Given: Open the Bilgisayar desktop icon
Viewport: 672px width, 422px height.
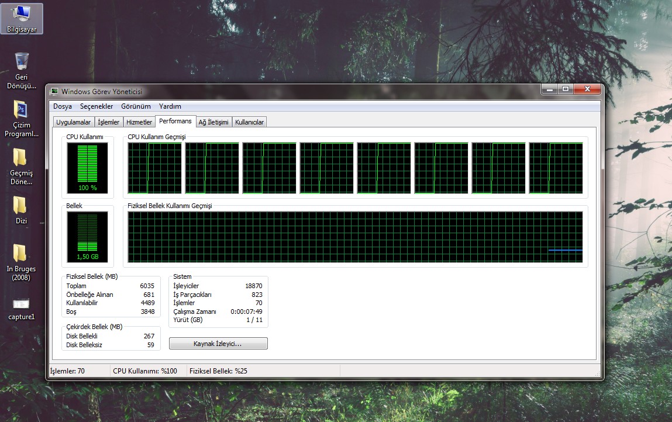Looking at the screenshot, I should pos(22,19).
